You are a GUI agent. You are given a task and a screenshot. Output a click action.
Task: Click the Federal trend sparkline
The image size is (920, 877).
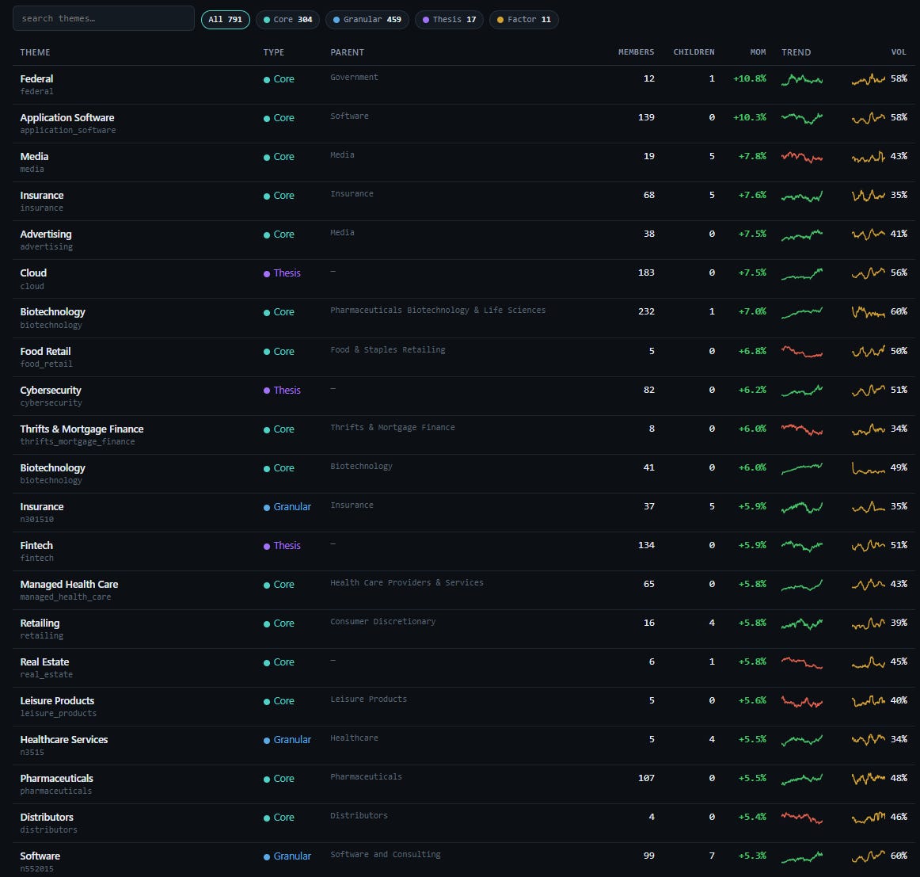[x=801, y=78]
